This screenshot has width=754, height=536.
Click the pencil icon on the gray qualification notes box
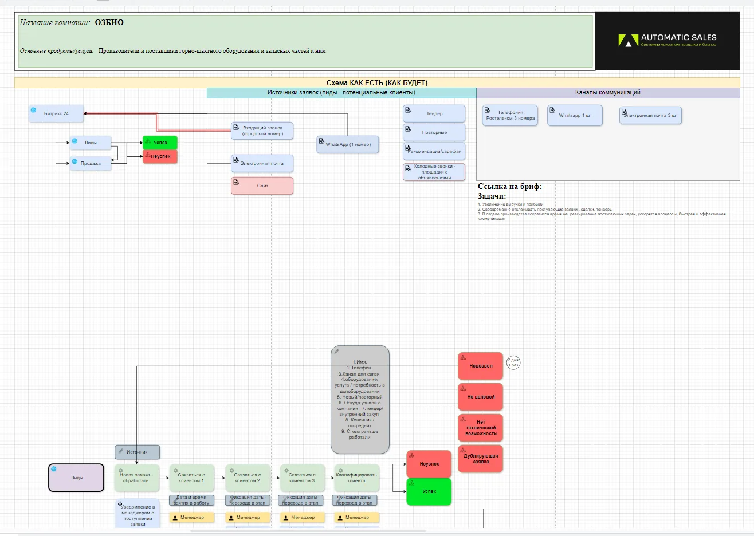(337, 351)
